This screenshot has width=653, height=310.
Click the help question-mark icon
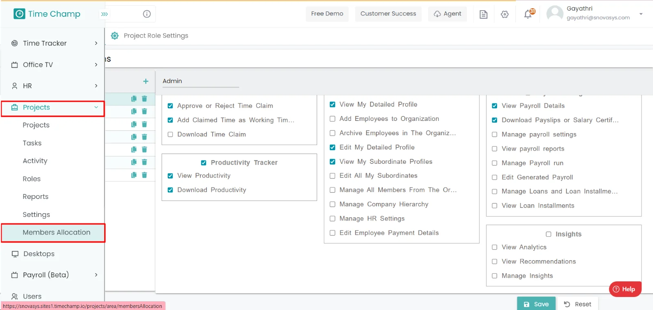(x=616, y=289)
